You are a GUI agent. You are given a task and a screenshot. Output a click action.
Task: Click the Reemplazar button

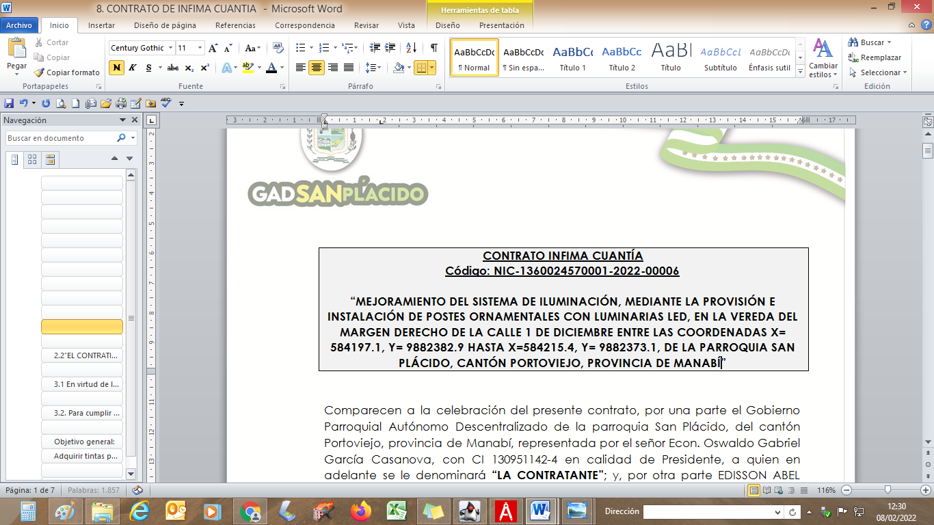pyautogui.click(x=875, y=57)
